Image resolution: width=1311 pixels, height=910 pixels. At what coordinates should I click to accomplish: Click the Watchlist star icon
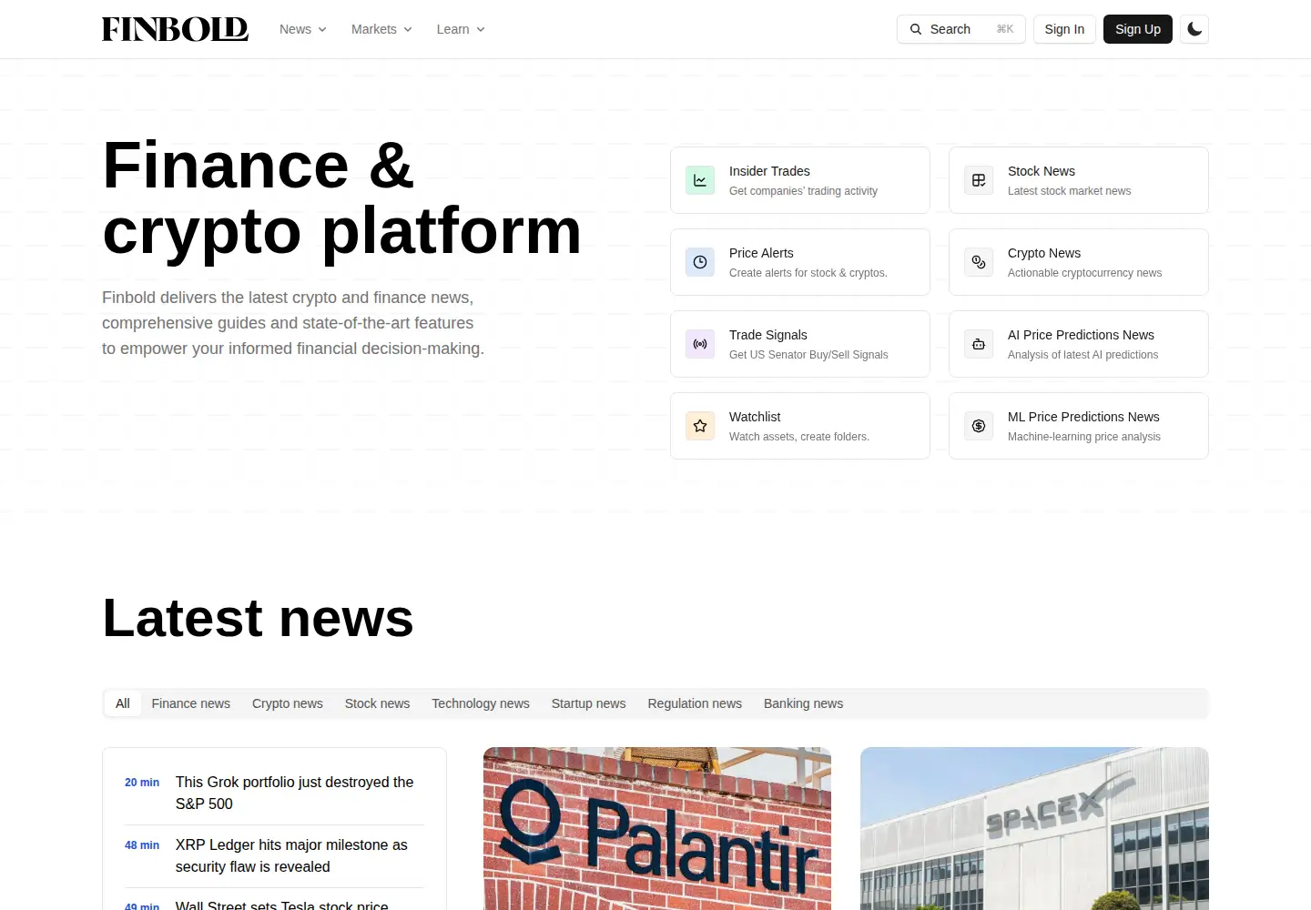click(700, 426)
